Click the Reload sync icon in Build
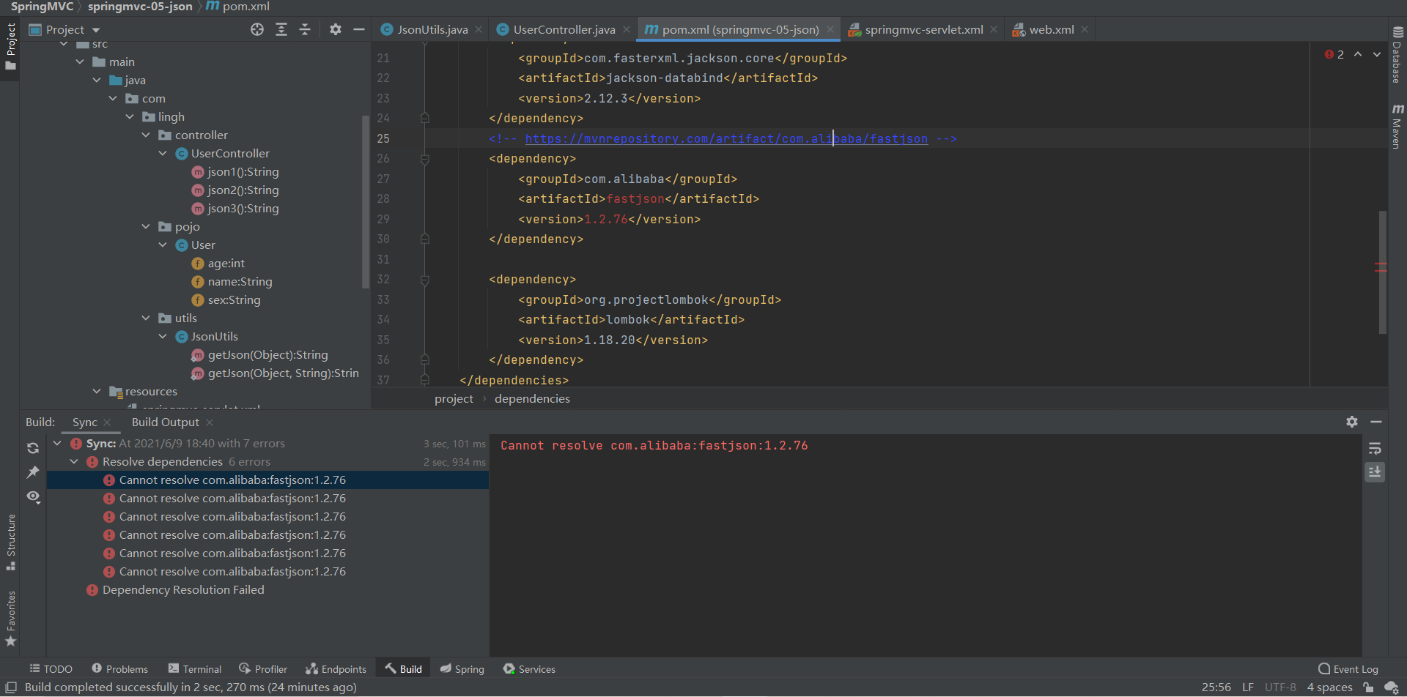This screenshot has height=697, width=1407. [33, 448]
